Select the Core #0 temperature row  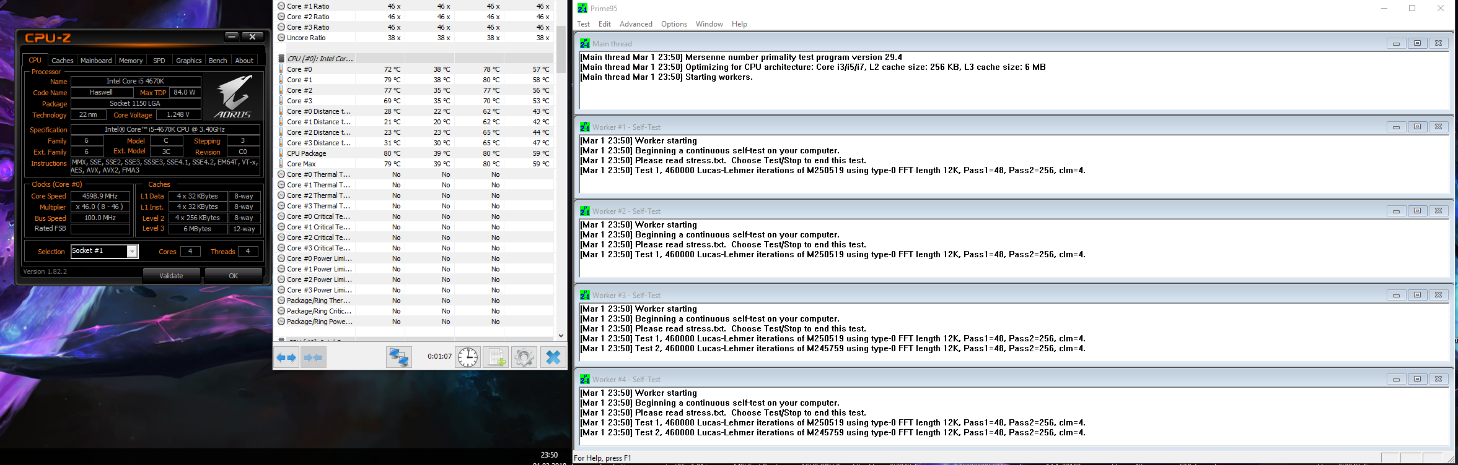[414, 69]
